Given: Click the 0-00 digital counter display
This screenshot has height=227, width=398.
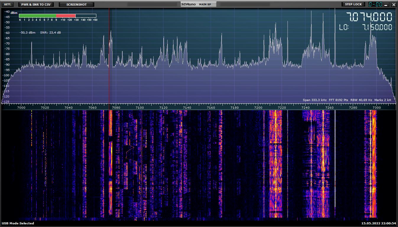Looking at the screenshot, I should tap(375, 4).
